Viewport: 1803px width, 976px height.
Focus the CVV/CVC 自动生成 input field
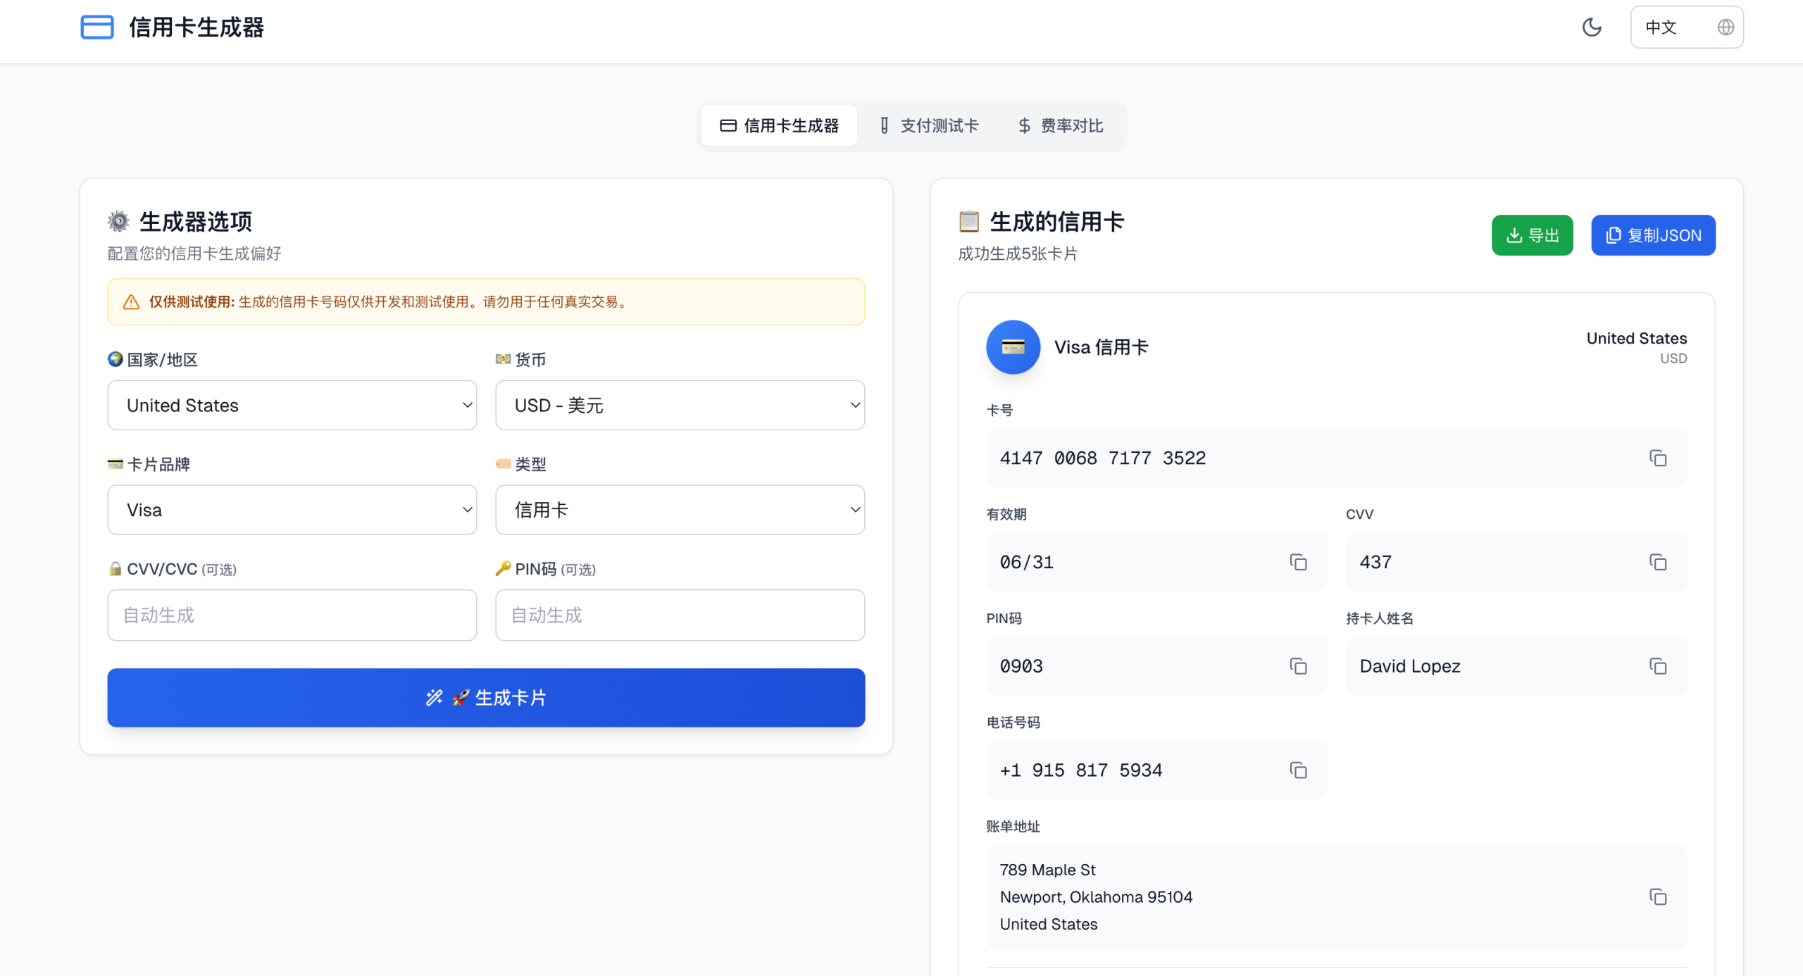tap(292, 615)
